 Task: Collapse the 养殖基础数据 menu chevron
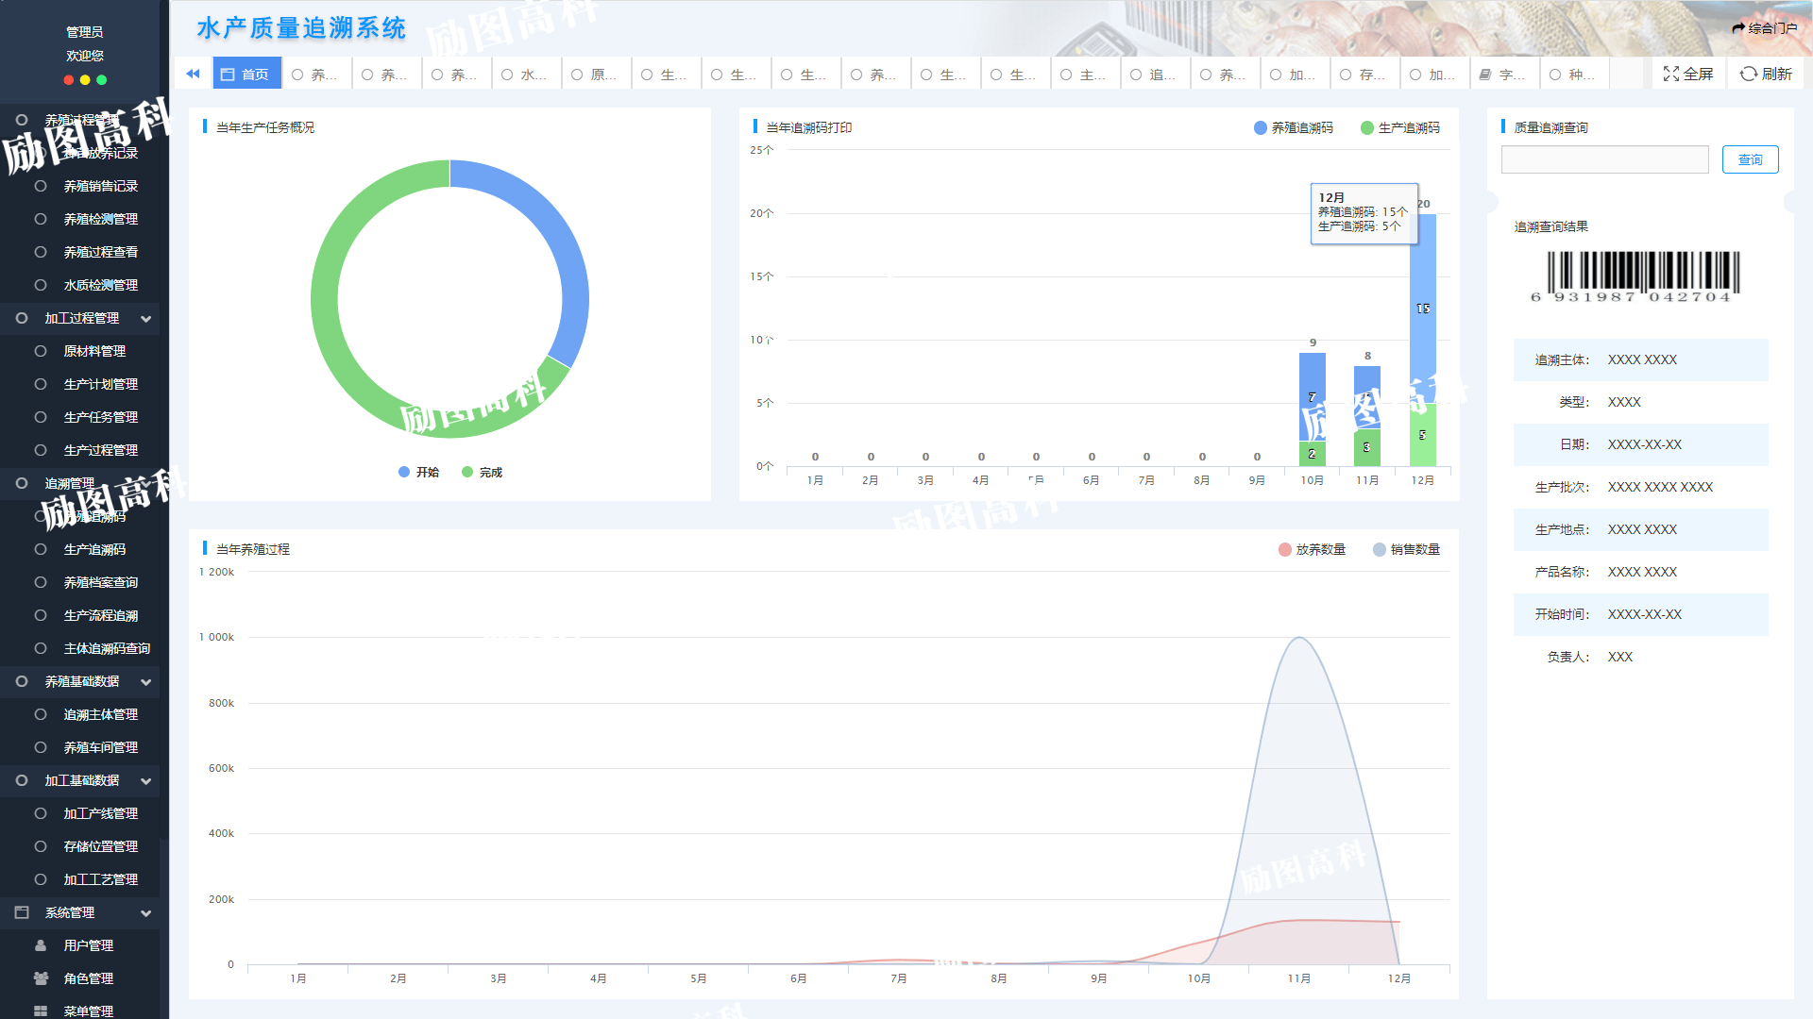tap(146, 682)
